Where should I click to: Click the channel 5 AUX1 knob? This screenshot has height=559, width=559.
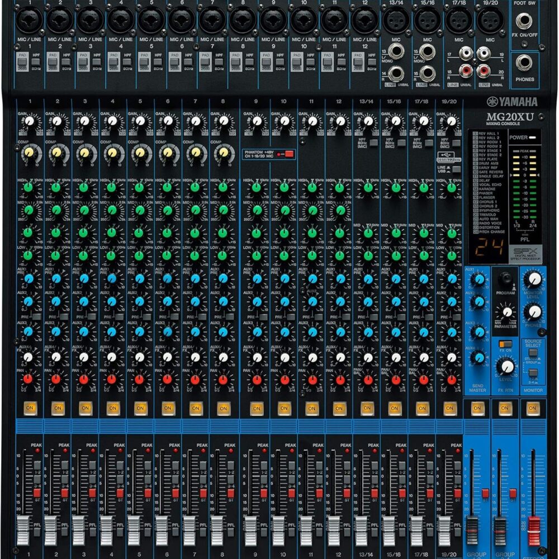point(139,278)
